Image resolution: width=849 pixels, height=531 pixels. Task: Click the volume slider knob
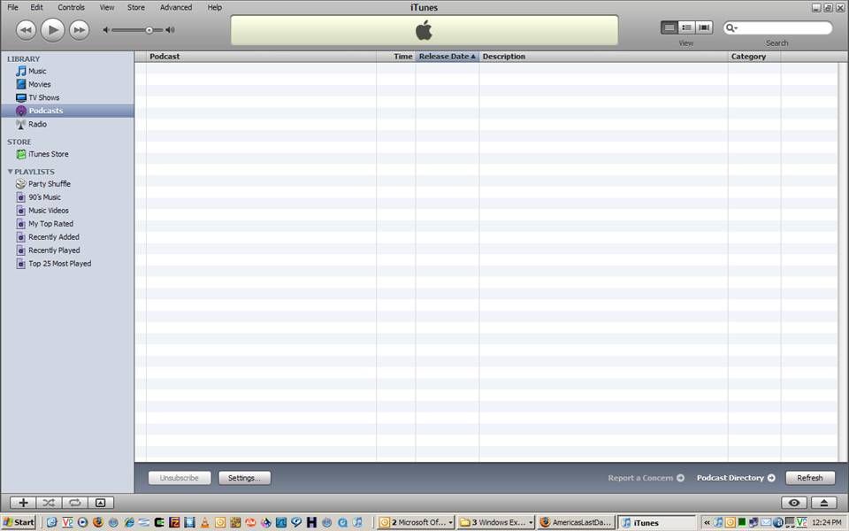click(x=149, y=30)
